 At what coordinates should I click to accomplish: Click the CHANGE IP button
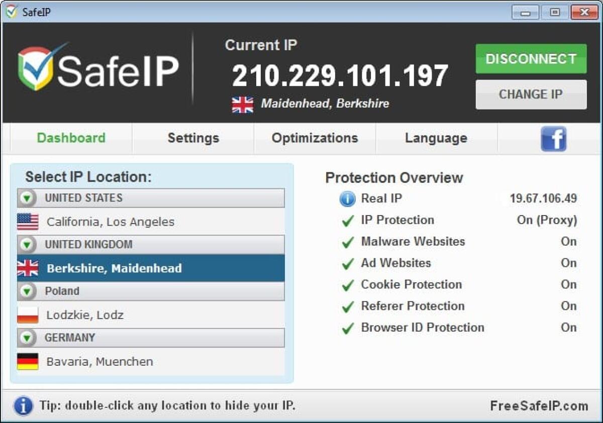(x=530, y=94)
